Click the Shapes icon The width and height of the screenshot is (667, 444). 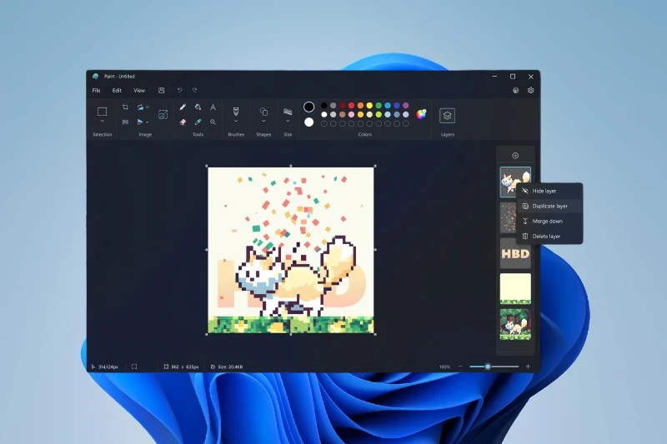[x=263, y=112]
